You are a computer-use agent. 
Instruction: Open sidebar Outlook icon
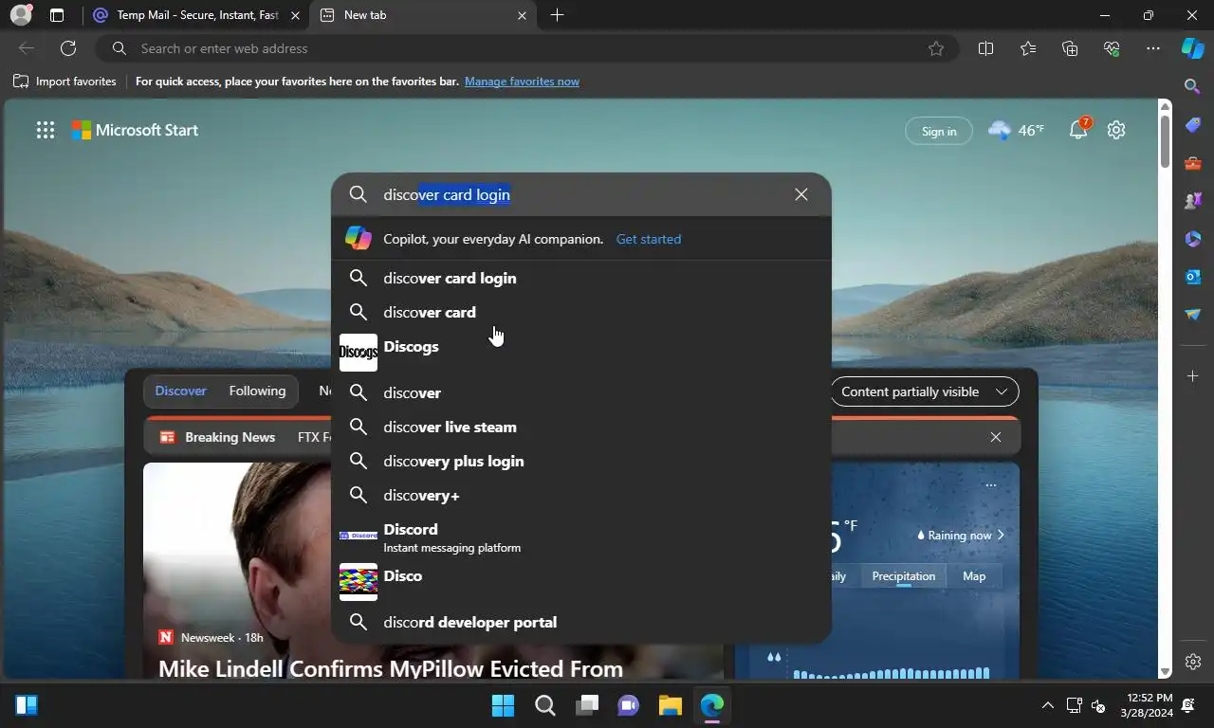[x=1193, y=277]
